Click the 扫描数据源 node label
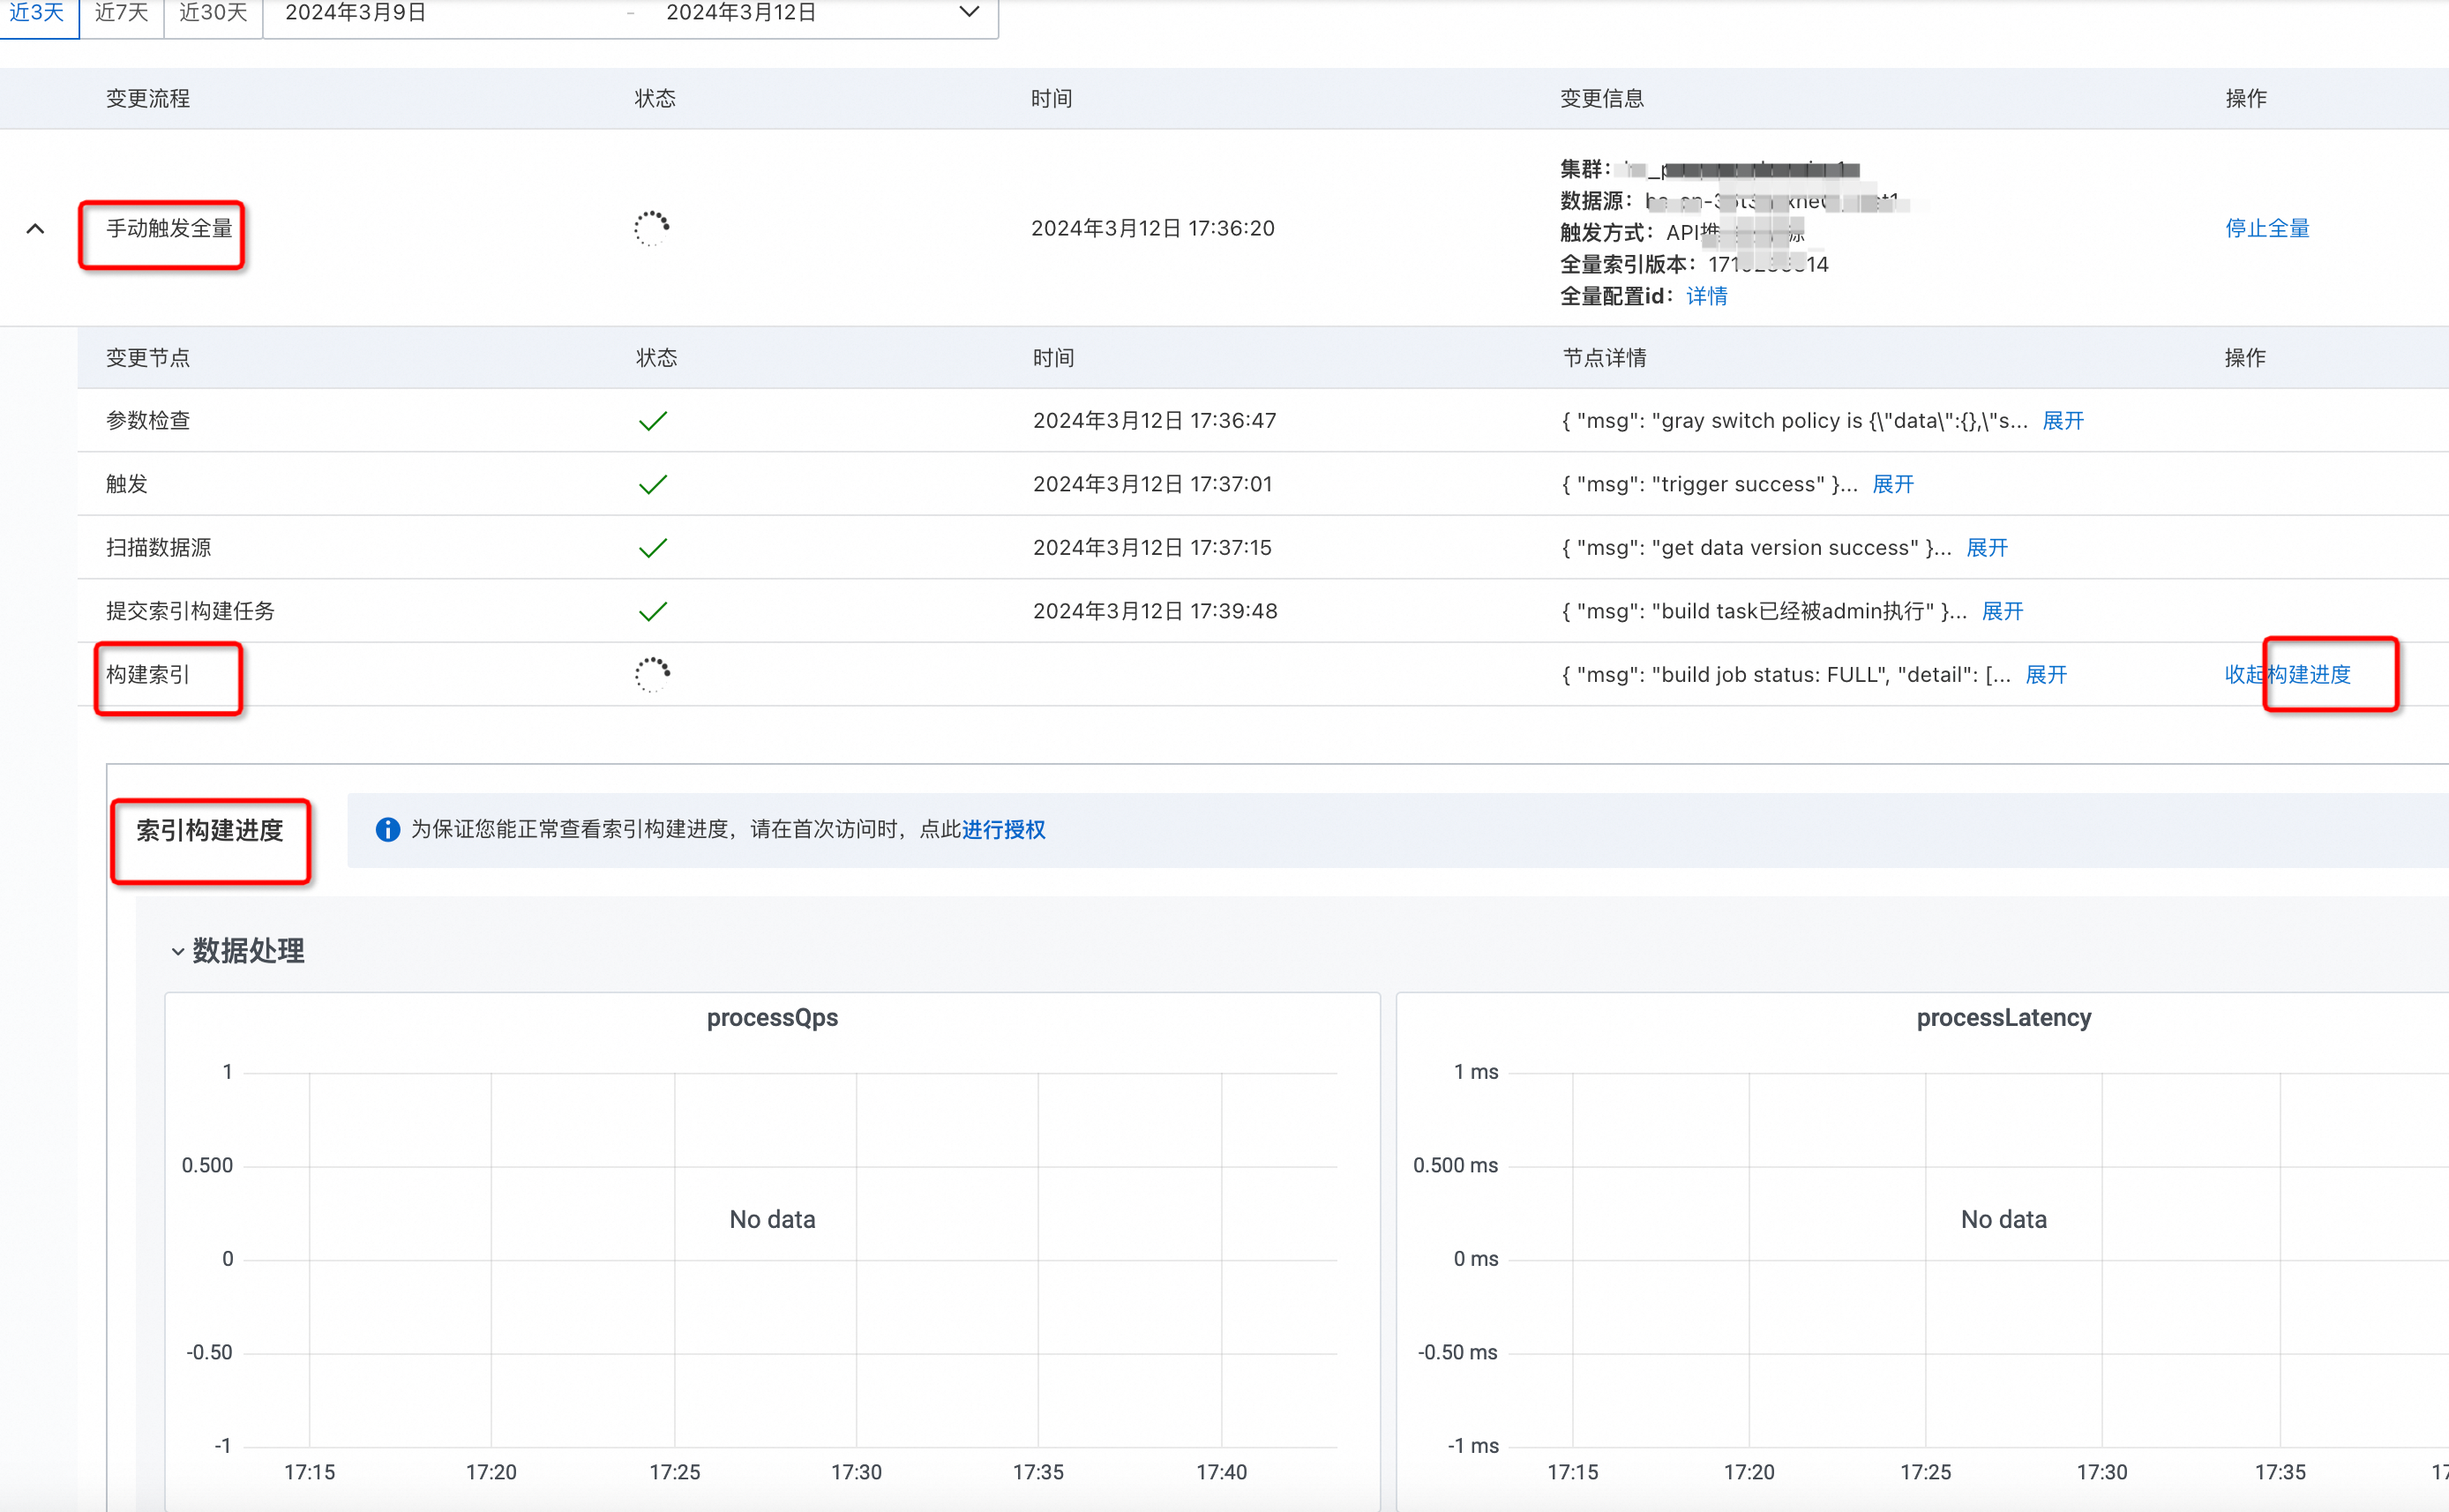Screen dimensions: 2449x1512 (159, 548)
